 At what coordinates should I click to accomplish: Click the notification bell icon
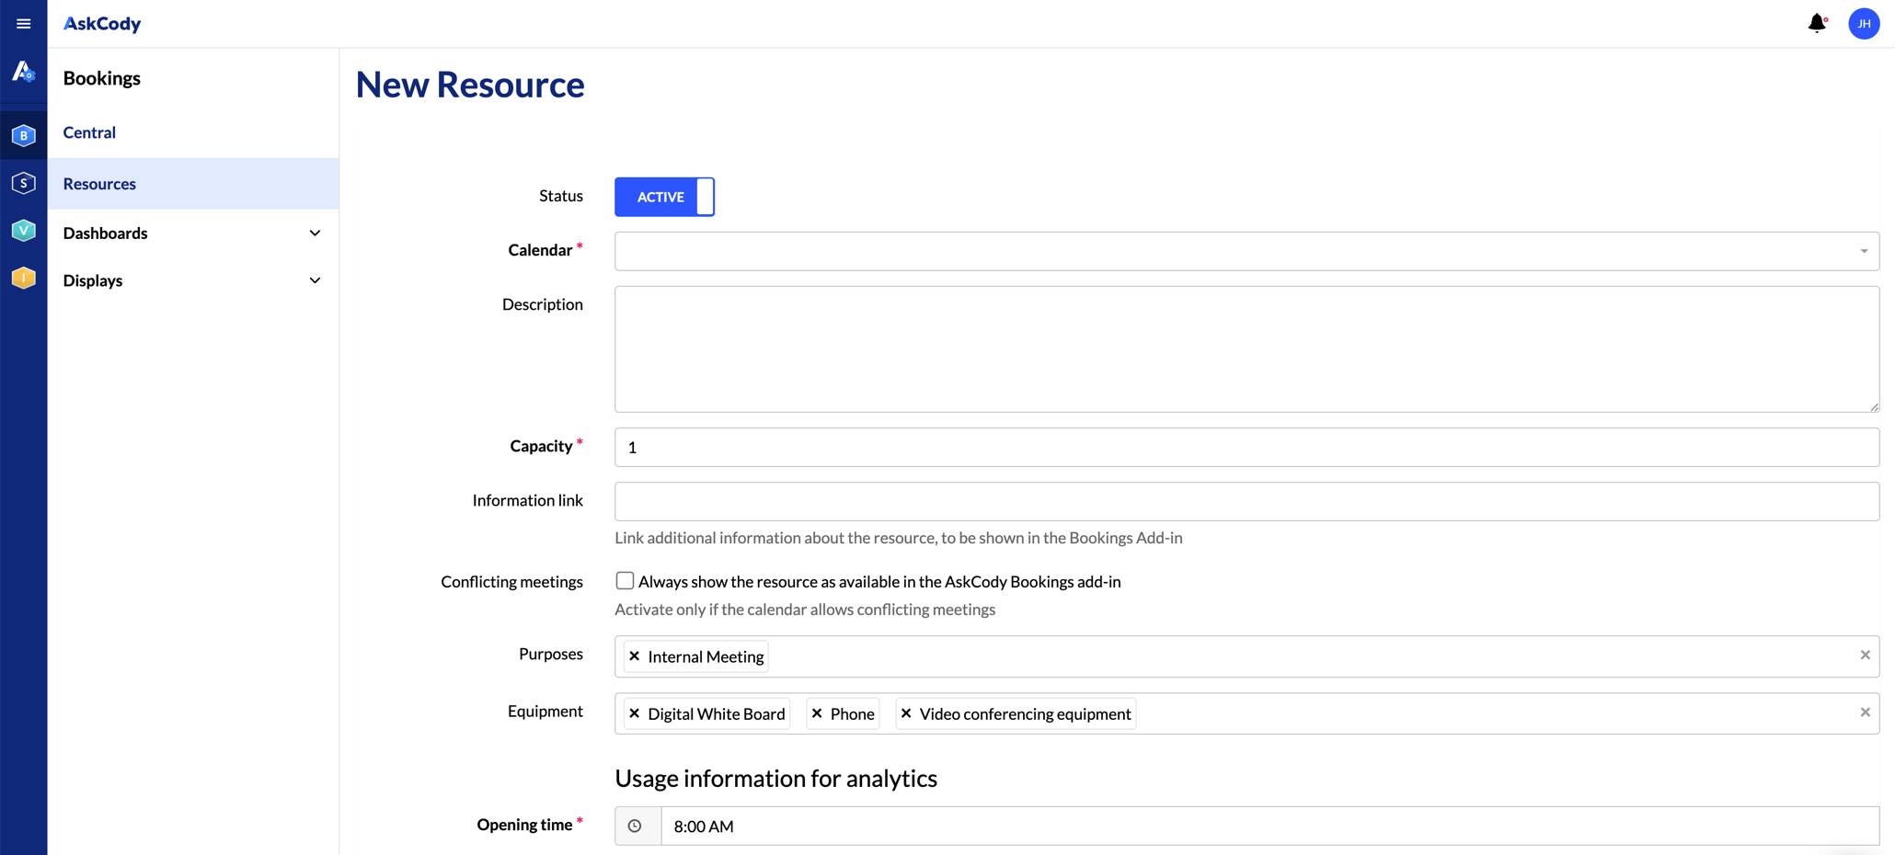tap(1816, 23)
